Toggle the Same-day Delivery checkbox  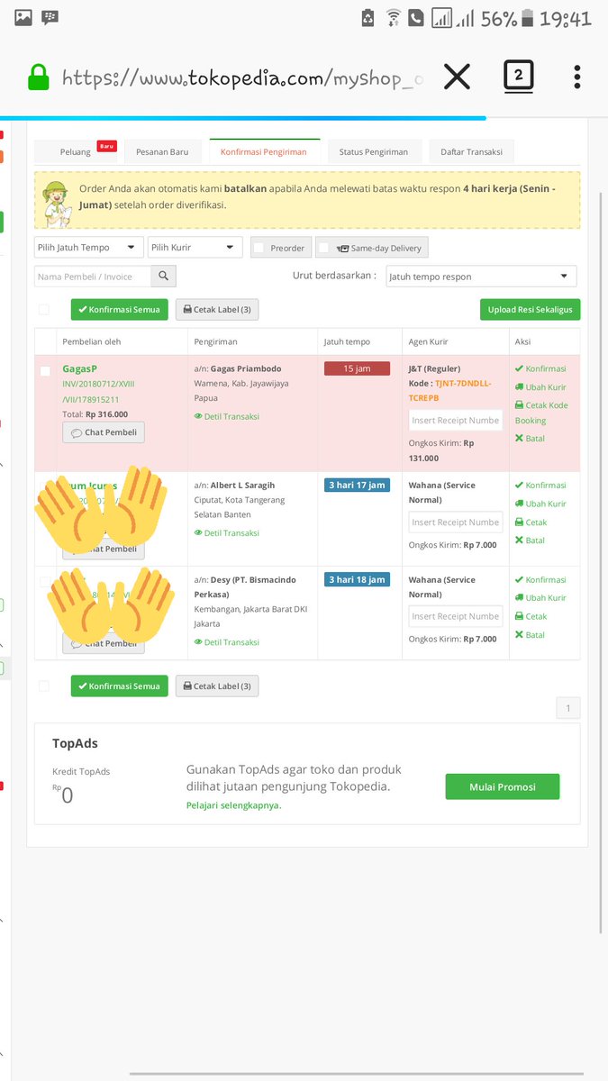(323, 248)
